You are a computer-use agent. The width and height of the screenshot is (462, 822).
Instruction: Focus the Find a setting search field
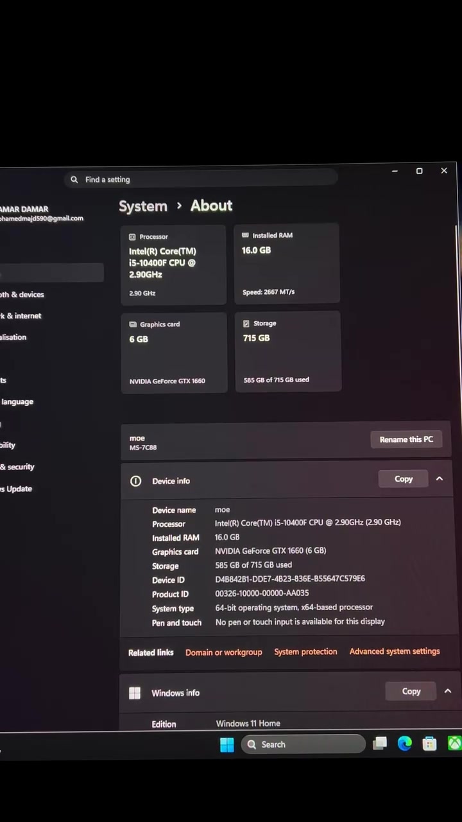201,179
